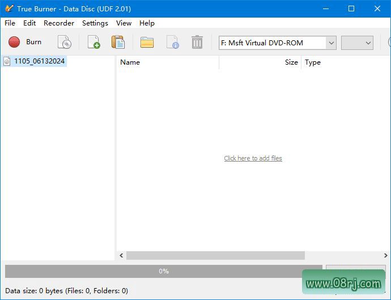Sort by the Name column header
This screenshot has height=300, width=391.
[x=167, y=62]
